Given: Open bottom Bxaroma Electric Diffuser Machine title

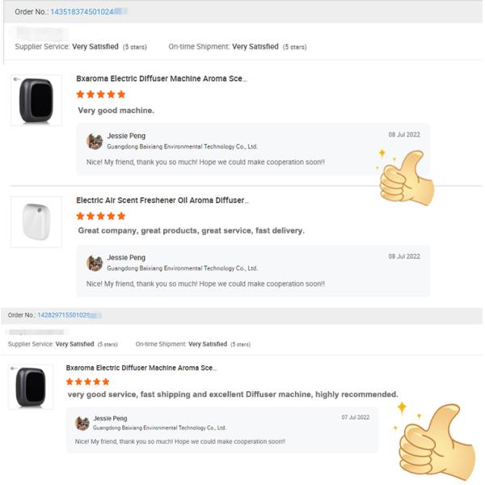Looking at the screenshot, I should 141,367.
